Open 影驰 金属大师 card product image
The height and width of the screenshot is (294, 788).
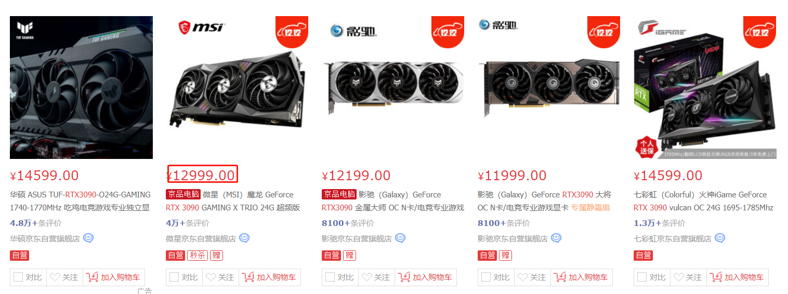click(x=393, y=87)
